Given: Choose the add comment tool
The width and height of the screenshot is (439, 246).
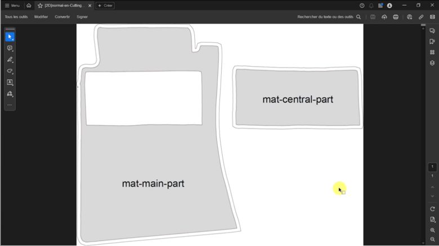Looking at the screenshot, I should (x=10, y=48).
